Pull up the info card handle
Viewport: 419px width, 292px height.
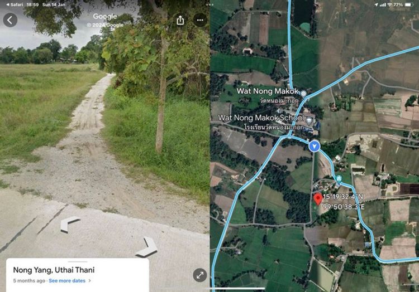78,261
